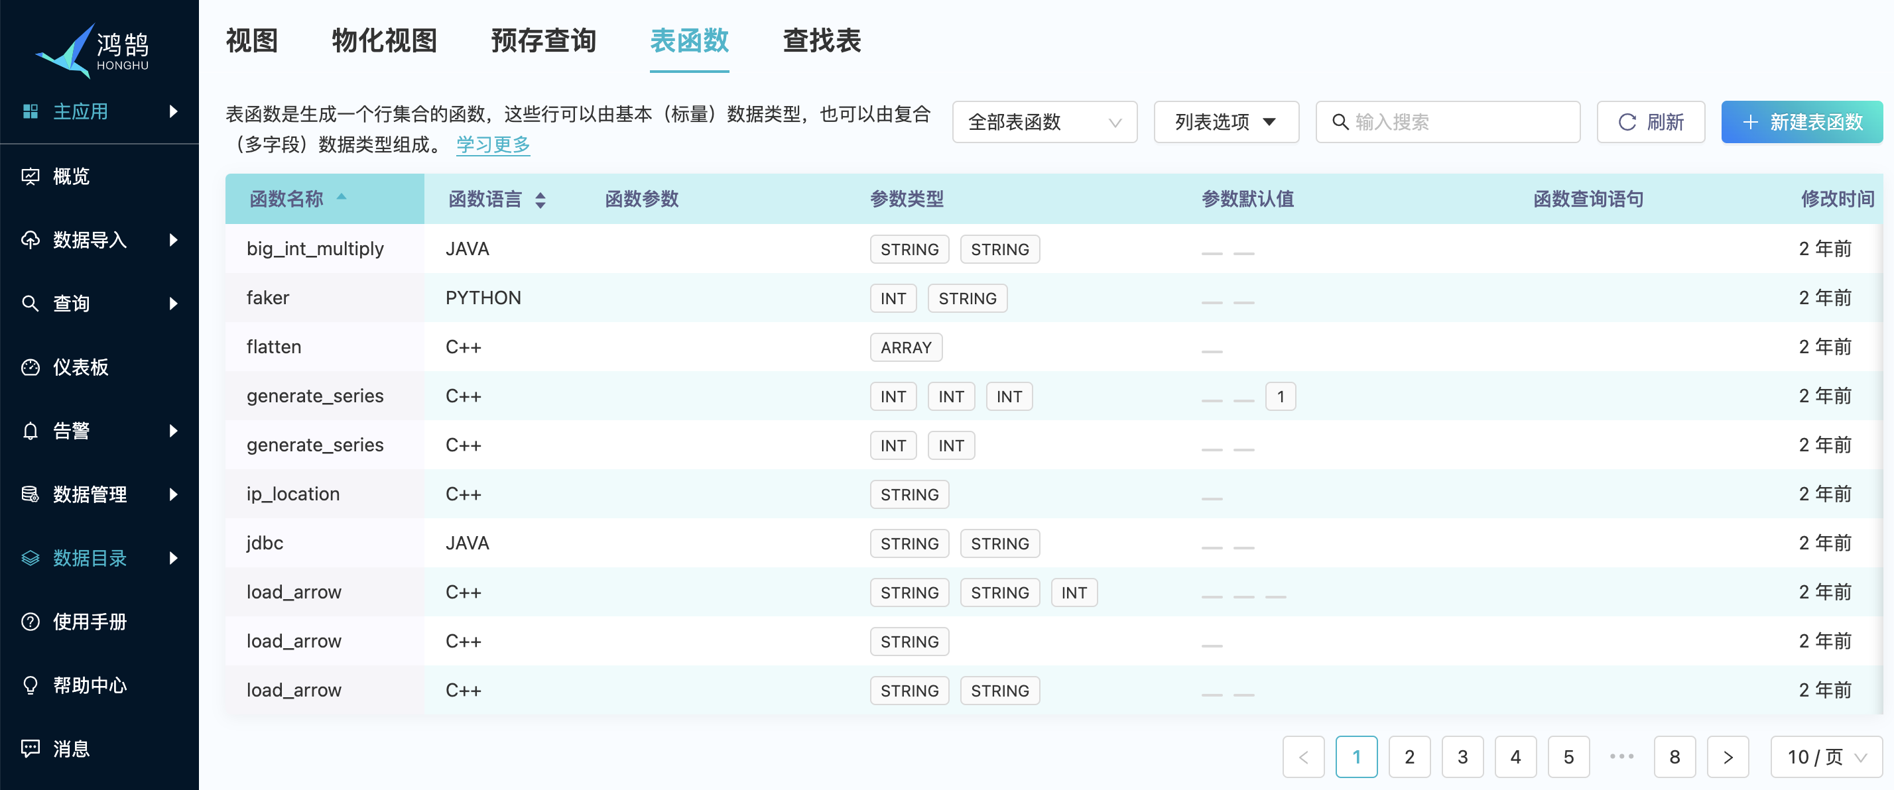Sort by 函数名称 ascending arrow
This screenshot has height=790, width=1894.
click(x=341, y=196)
